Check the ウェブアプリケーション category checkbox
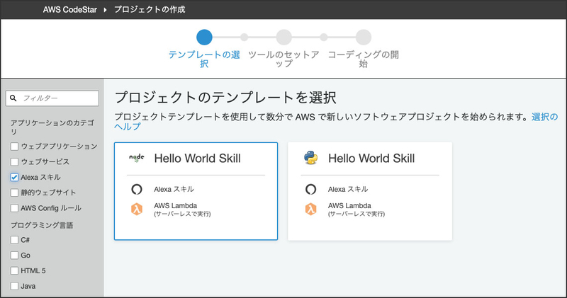 pos(14,147)
